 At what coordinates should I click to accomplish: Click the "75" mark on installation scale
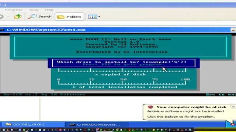point(155,79)
